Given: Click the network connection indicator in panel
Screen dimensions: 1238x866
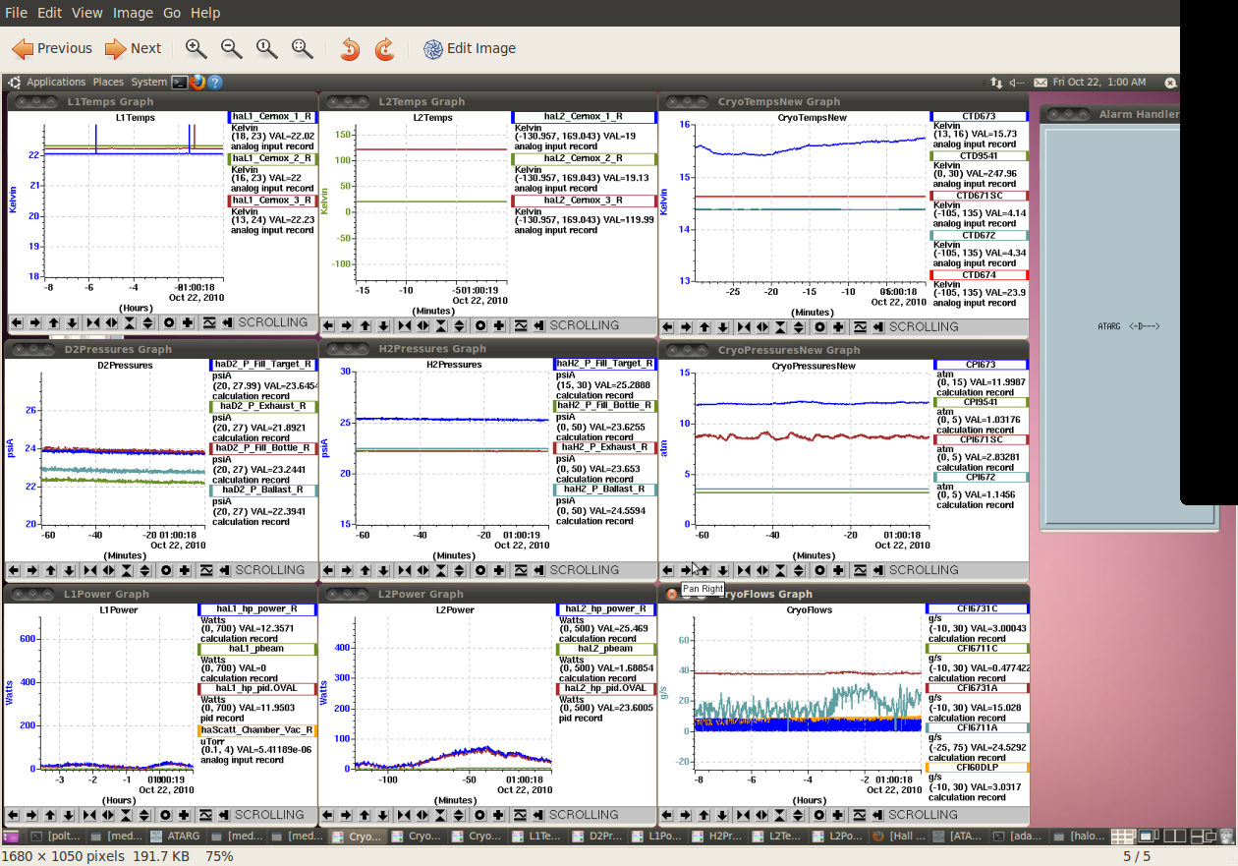Looking at the screenshot, I should click(996, 83).
